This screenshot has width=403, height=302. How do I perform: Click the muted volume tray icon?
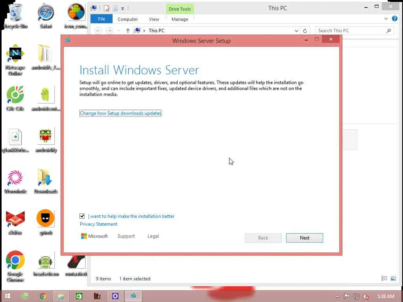pos(366,296)
